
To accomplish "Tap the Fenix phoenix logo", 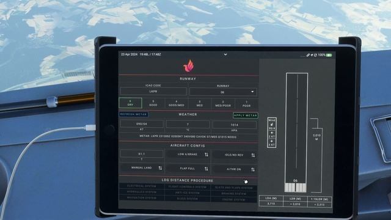I will pyautogui.click(x=188, y=66).
